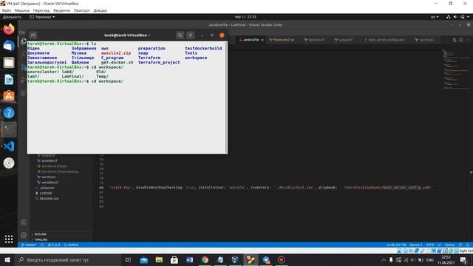Image resolution: width=473 pixels, height=266 pixels.
Task: Open Word from the Windows taskbar
Action: pyautogui.click(x=189, y=259)
